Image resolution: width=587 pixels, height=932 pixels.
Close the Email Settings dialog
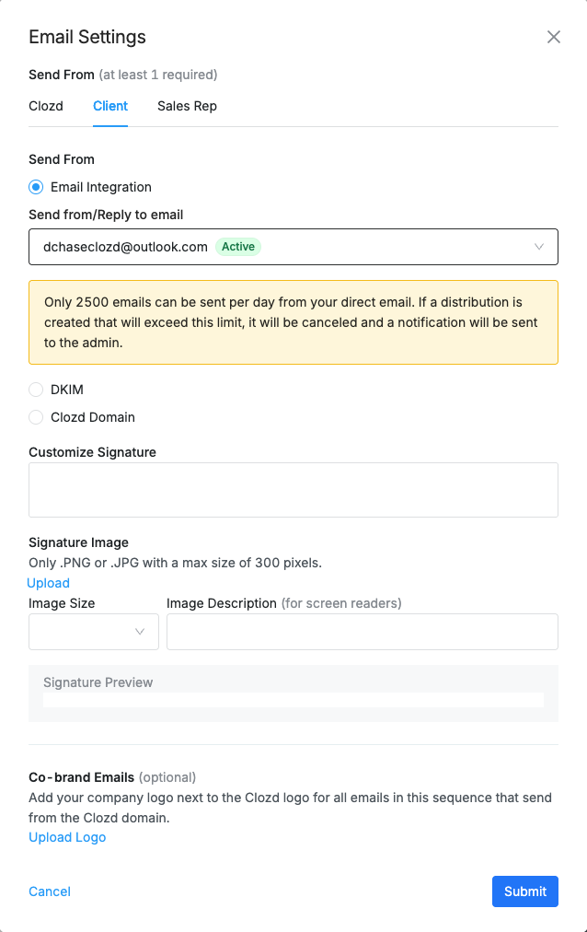click(x=553, y=37)
